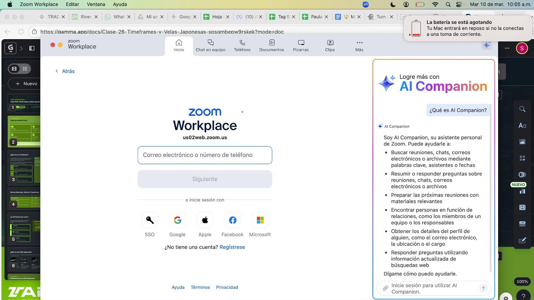
Task: Open the Privacidad footer link
Action: (x=227, y=287)
